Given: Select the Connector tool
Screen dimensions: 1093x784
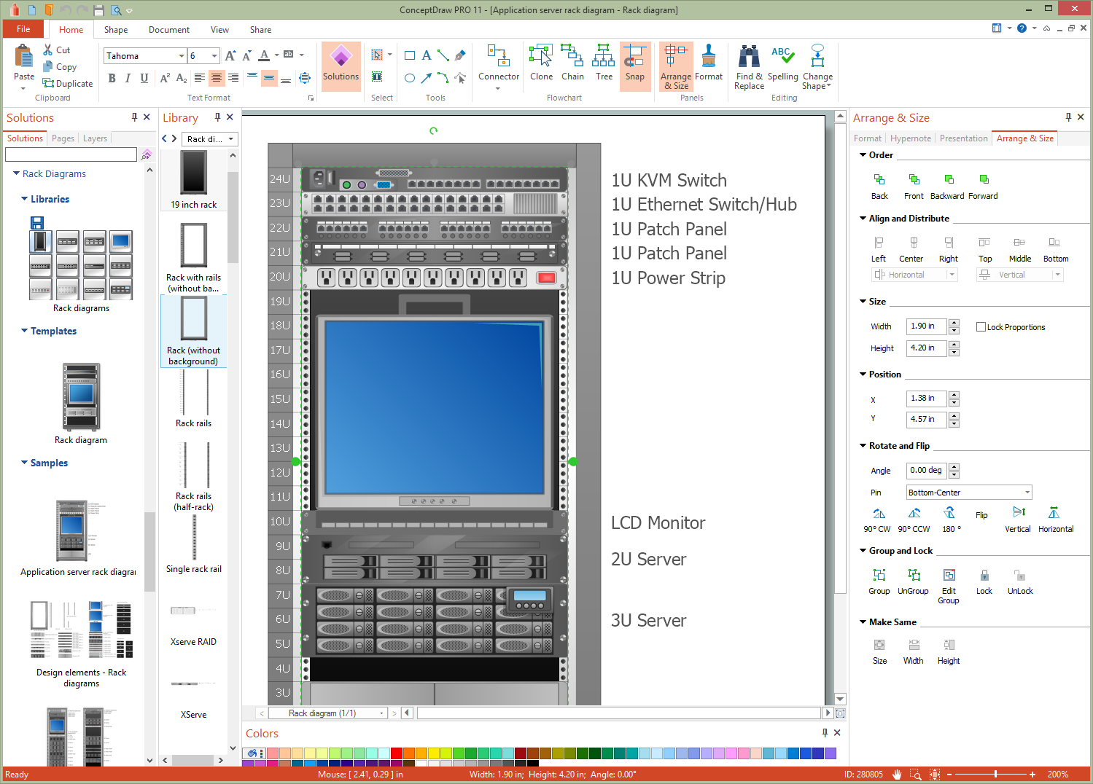Looking at the screenshot, I should [x=499, y=67].
